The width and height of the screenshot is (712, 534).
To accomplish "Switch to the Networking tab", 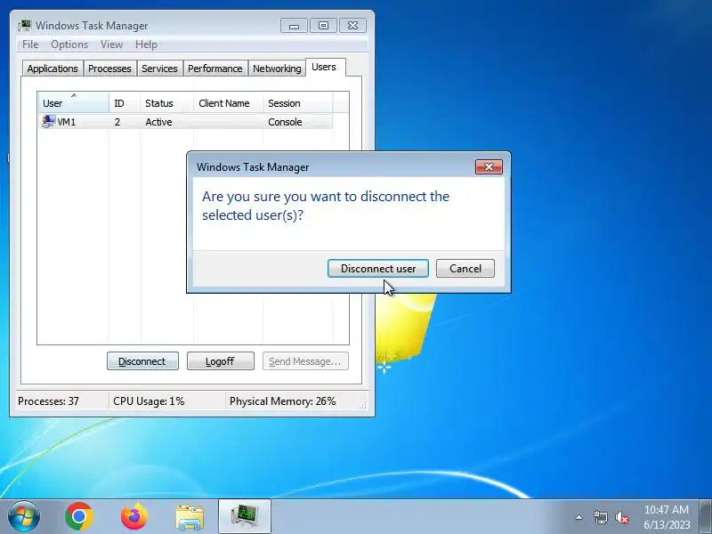I will click(277, 69).
